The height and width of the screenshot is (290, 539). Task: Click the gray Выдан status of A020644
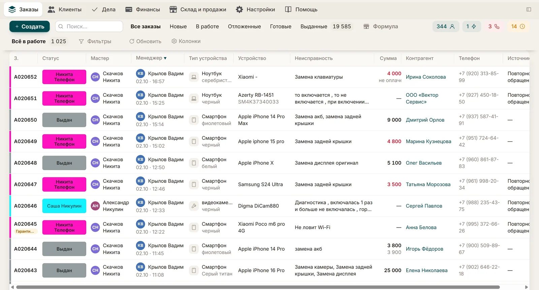coord(64,249)
